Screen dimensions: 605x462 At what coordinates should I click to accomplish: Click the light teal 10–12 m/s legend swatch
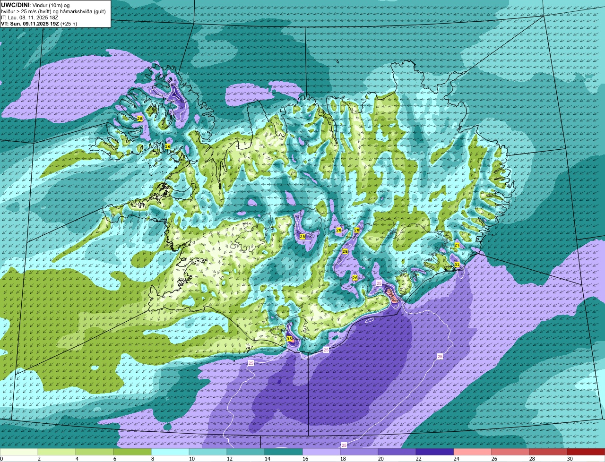point(208,452)
